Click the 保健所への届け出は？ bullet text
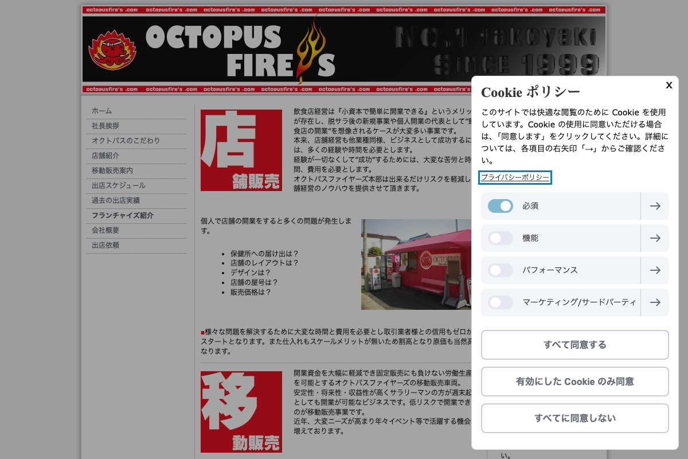This screenshot has height=459, width=688. pyautogui.click(x=264, y=254)
